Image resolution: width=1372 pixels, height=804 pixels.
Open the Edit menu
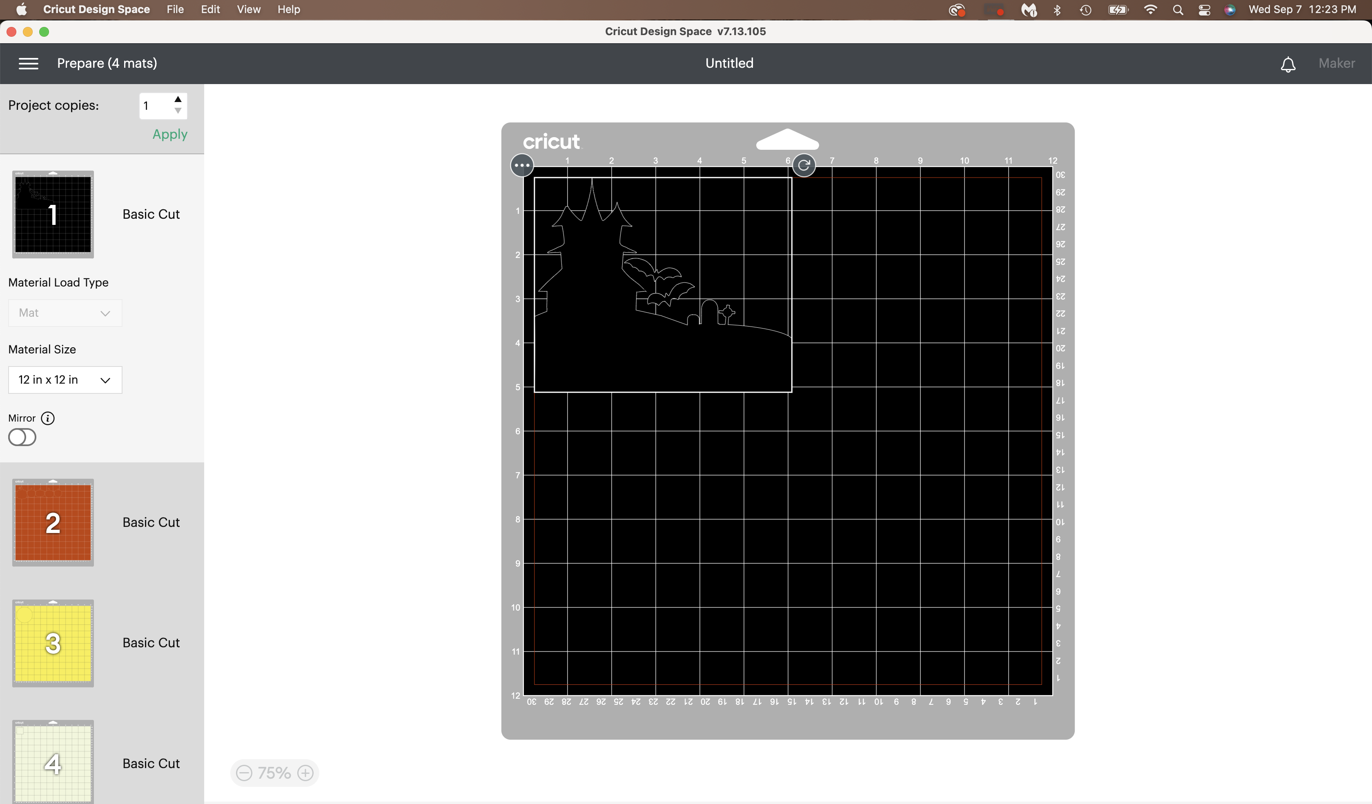[x=210, y=9]
